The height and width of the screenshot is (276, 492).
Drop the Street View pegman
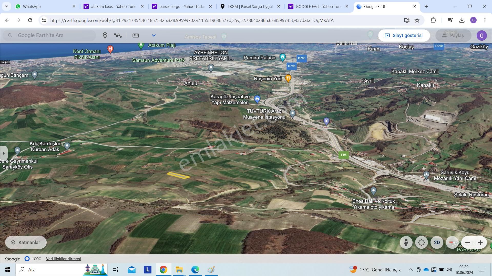point(406,243)
